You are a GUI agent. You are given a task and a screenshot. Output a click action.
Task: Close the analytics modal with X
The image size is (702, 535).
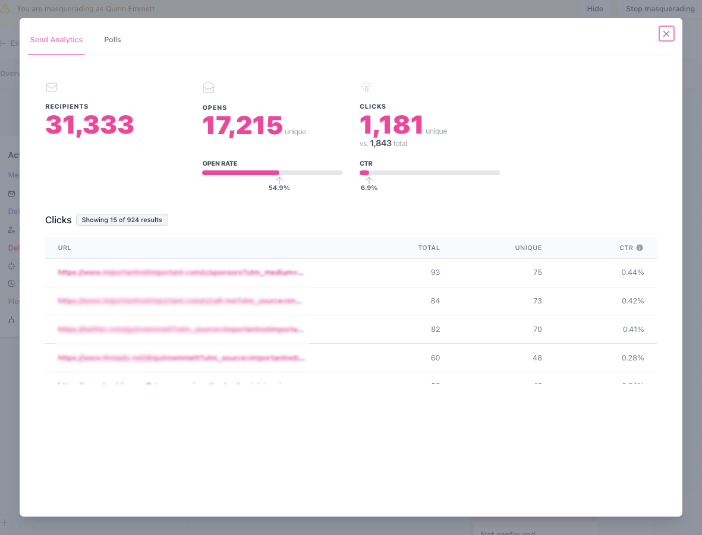(666, 34)
